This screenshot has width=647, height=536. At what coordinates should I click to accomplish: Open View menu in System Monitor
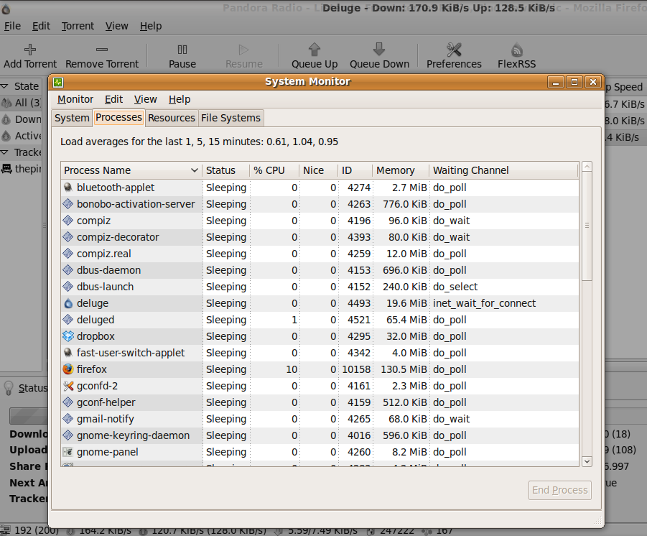(145, 100)
